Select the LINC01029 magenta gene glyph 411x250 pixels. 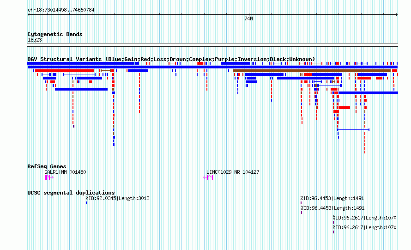click(208, 177)
